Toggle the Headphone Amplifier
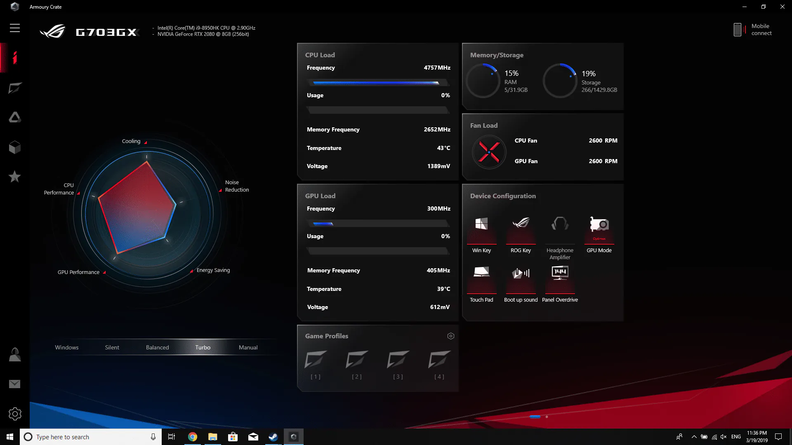Image resolution: width=792 pixels, height=445 pixels. pyautogui.click(x=560, y=238)
